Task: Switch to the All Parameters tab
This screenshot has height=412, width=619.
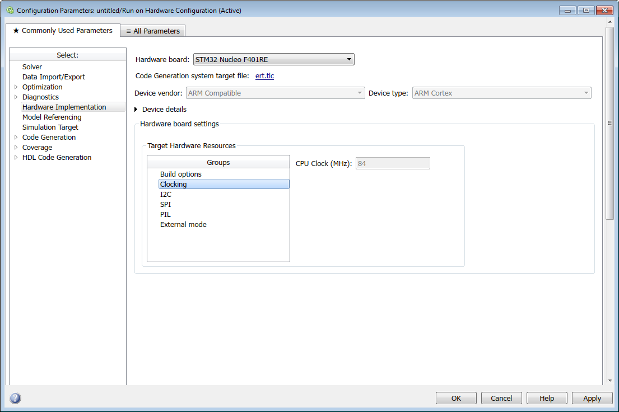Action: (x=152, y=31)
